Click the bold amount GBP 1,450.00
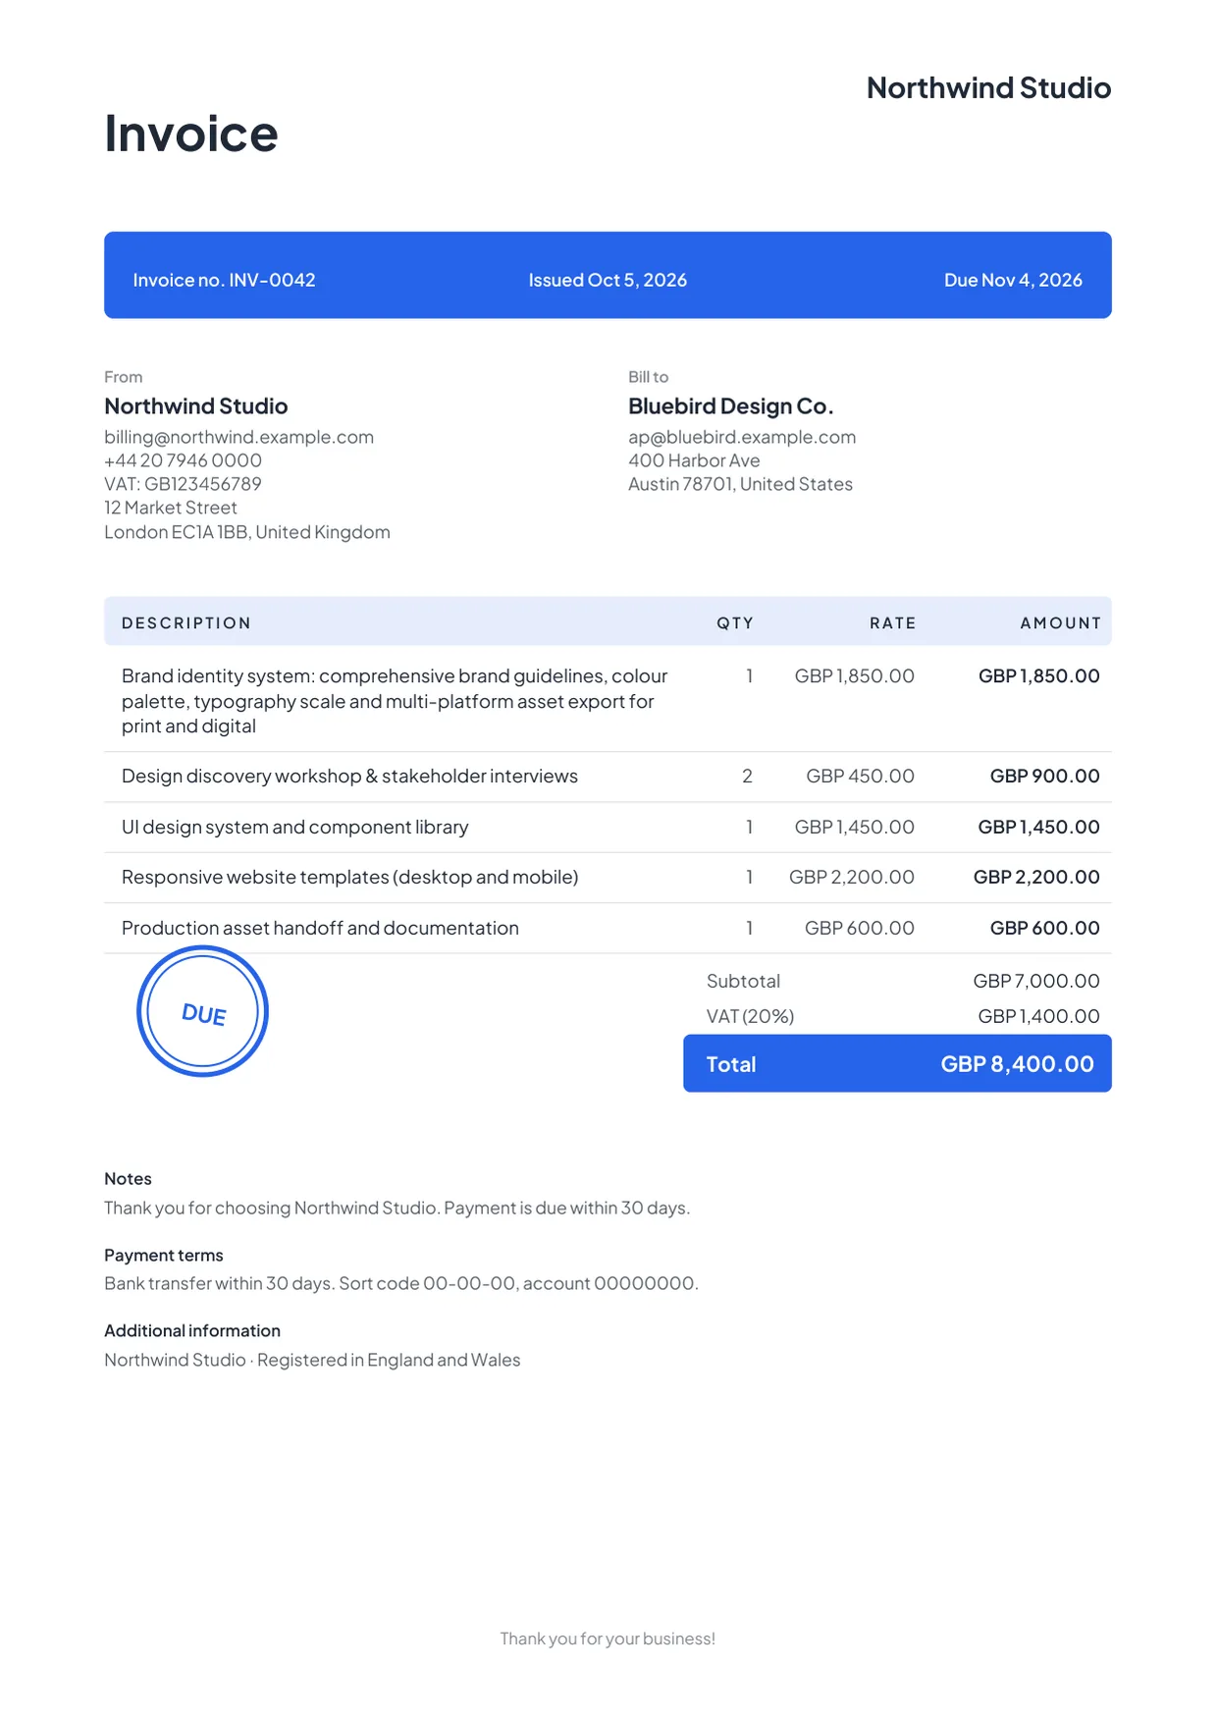 1038,827
